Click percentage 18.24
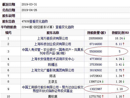This screenshot has height=98, width=130. 119,38
